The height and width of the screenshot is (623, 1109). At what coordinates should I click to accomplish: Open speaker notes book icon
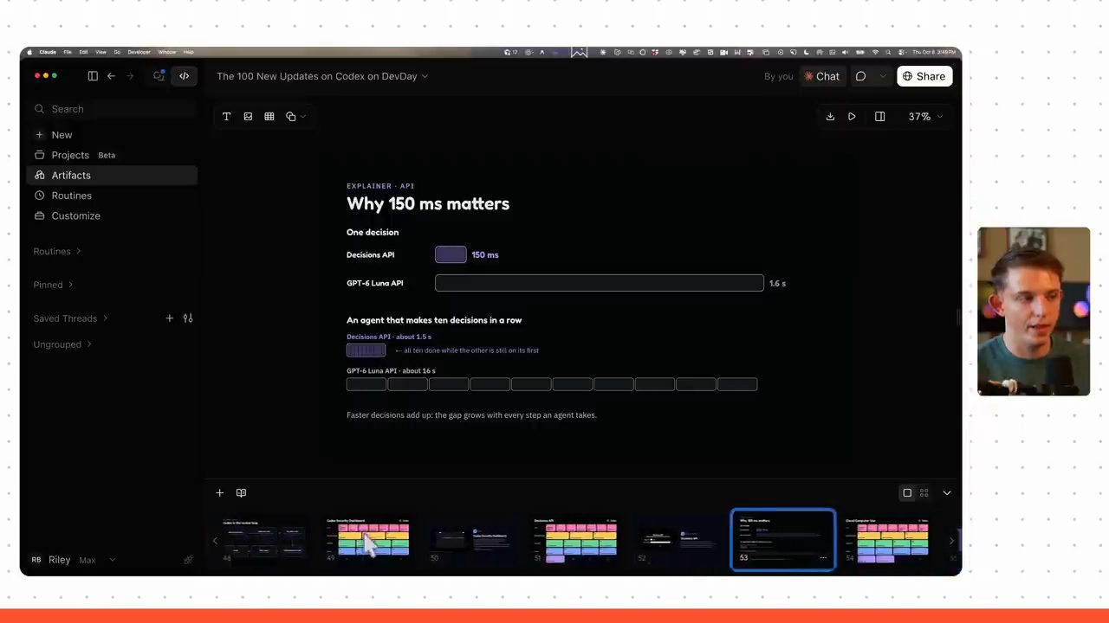pos(241,493)
